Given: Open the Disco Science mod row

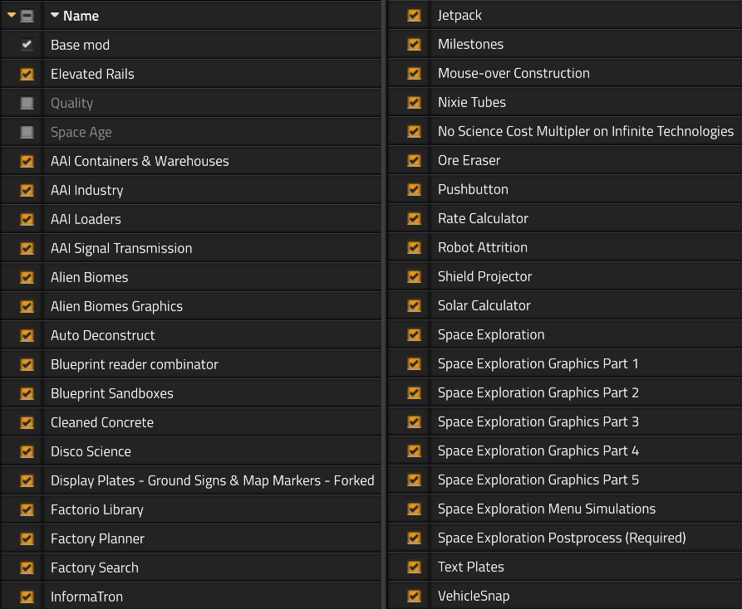Looking at the screenshot, I should point(212,451).
